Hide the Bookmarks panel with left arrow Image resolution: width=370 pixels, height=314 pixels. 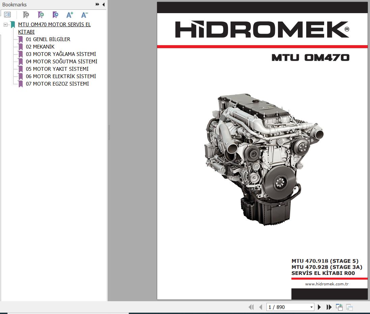point(103,4)
